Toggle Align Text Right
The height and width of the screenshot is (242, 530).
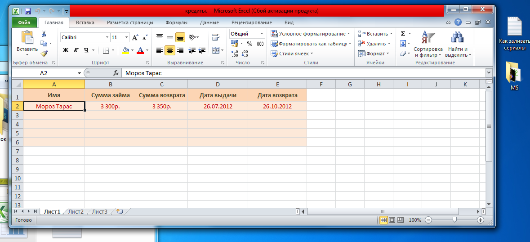[180, 50]
